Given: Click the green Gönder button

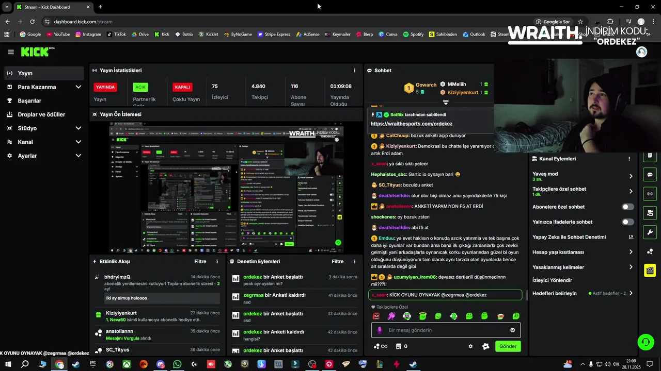Looking at the screenshot, I should [x=508, y=346].
